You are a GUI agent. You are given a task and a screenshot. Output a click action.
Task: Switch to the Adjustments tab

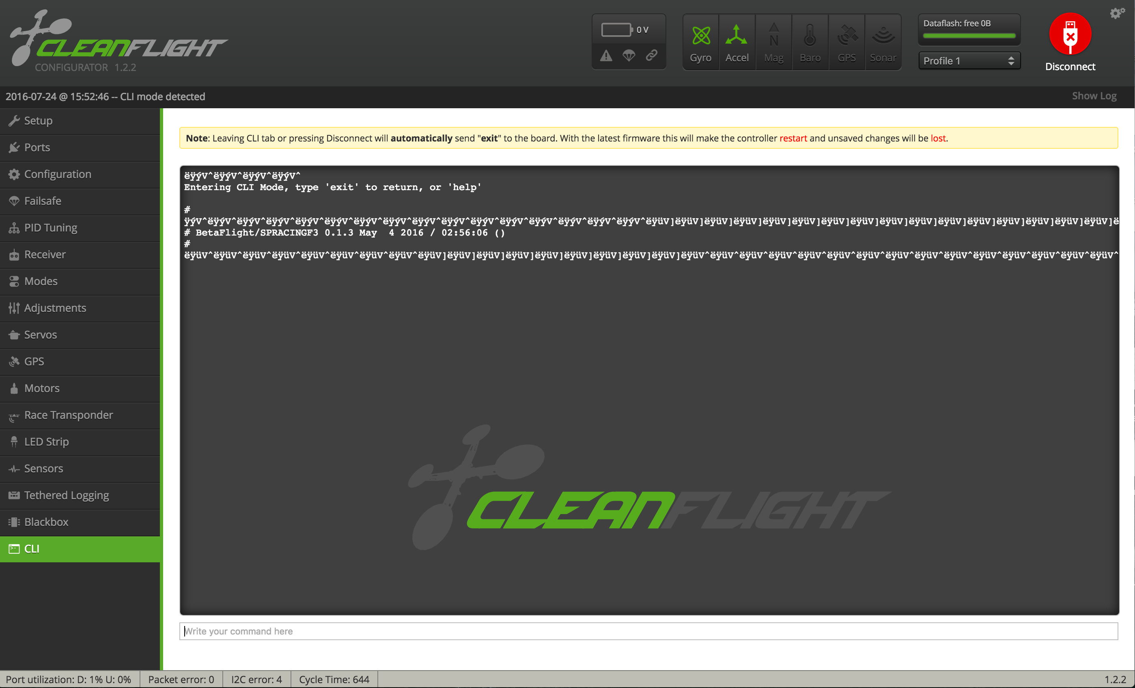(x=80, y=308)
